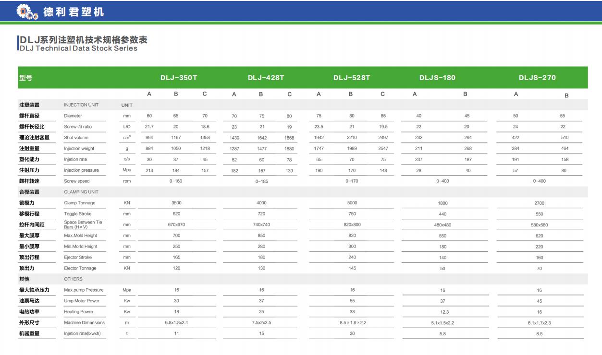Select the 螺杆长径比 row label
Screen dimensions: 602x355
coord(32,127)
